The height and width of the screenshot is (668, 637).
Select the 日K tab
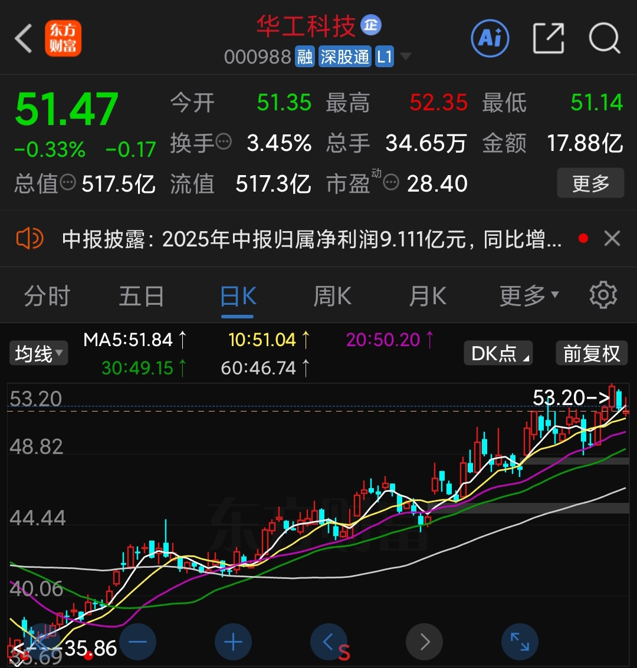tap(238, 296)
